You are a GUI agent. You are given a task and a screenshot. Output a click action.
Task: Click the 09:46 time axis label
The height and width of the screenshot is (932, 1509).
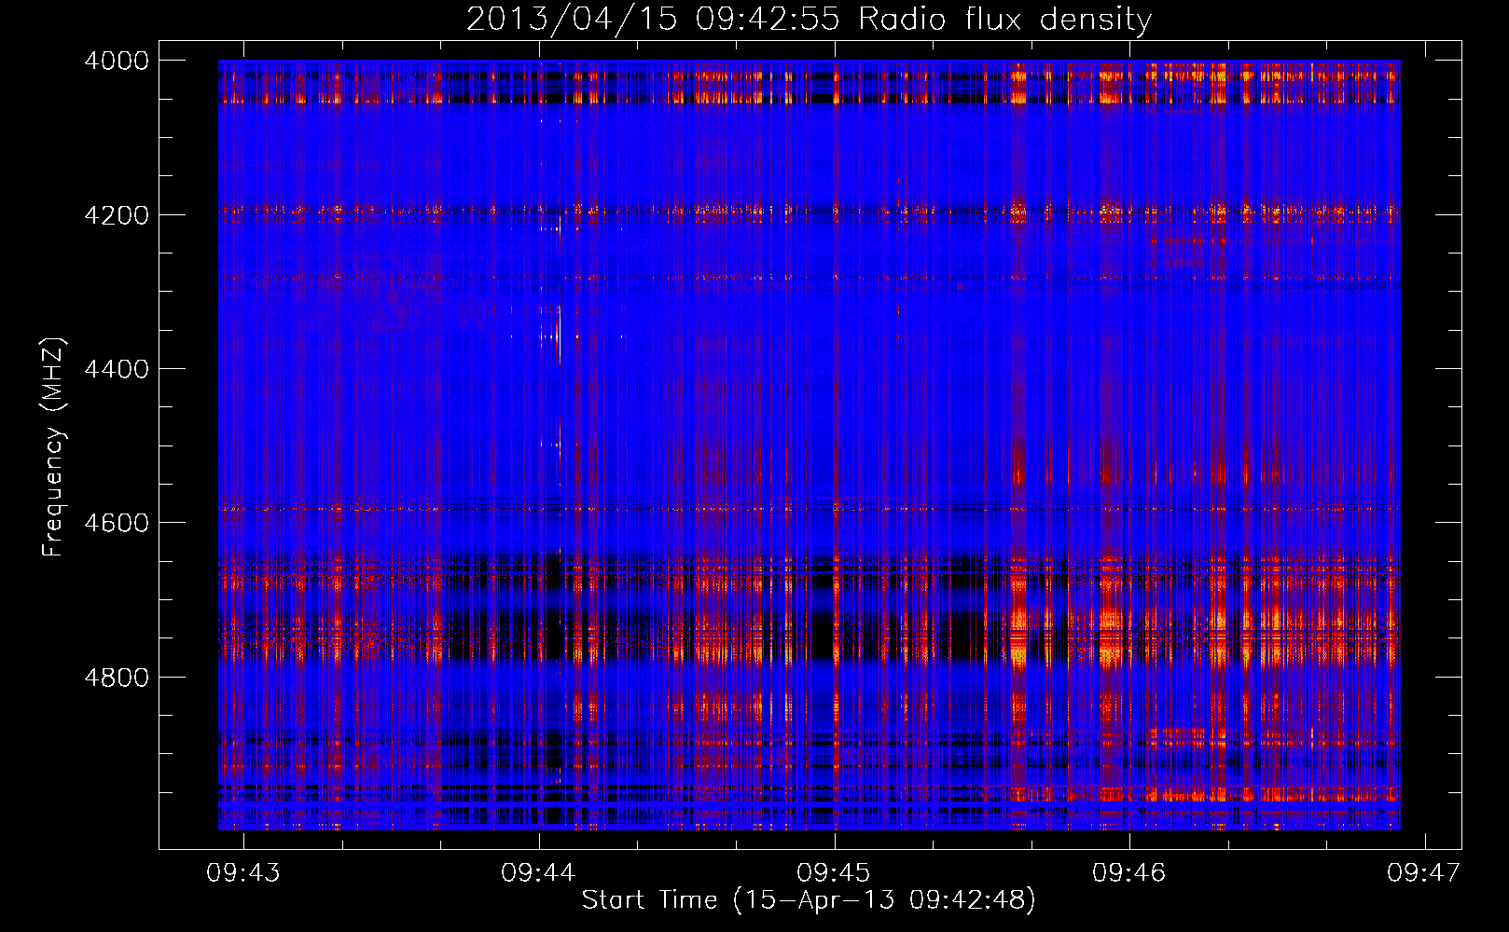click(x=1129, y=872)
